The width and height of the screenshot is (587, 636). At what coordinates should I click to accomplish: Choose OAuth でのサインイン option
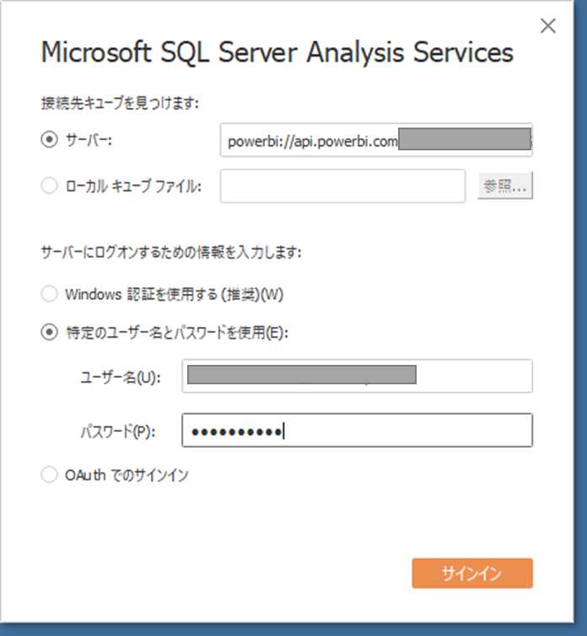pyautogui.click(x=50, y=475)
